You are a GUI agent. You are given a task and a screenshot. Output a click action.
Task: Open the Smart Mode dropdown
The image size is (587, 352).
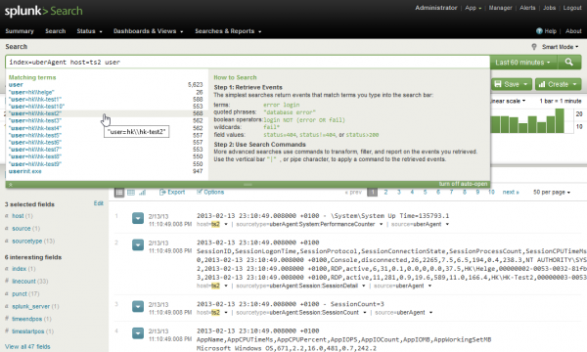tap(560, 47)
